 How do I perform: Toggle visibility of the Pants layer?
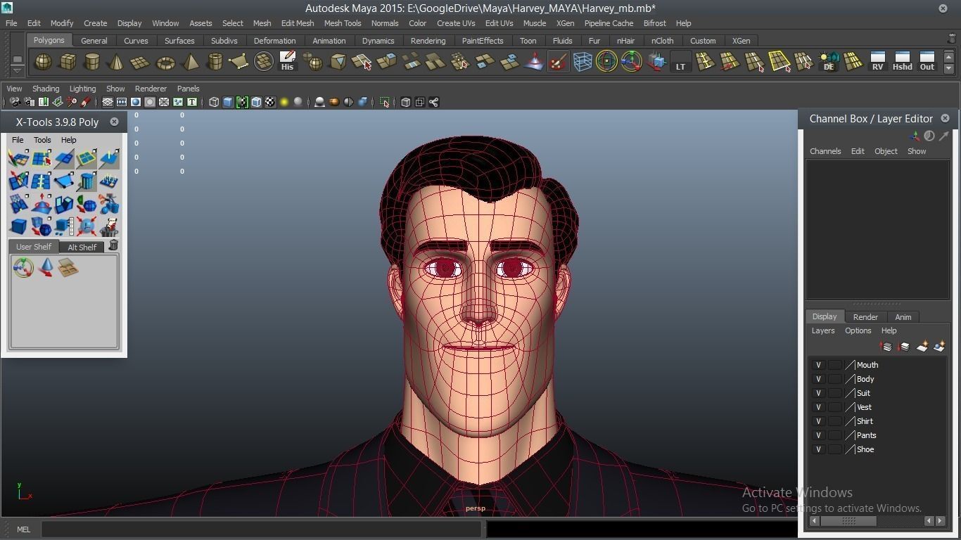coord(818,435)
